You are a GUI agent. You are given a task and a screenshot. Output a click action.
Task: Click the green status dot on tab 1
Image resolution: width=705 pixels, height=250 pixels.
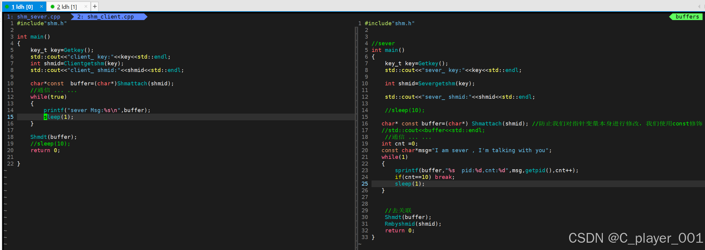click(7, 7)
